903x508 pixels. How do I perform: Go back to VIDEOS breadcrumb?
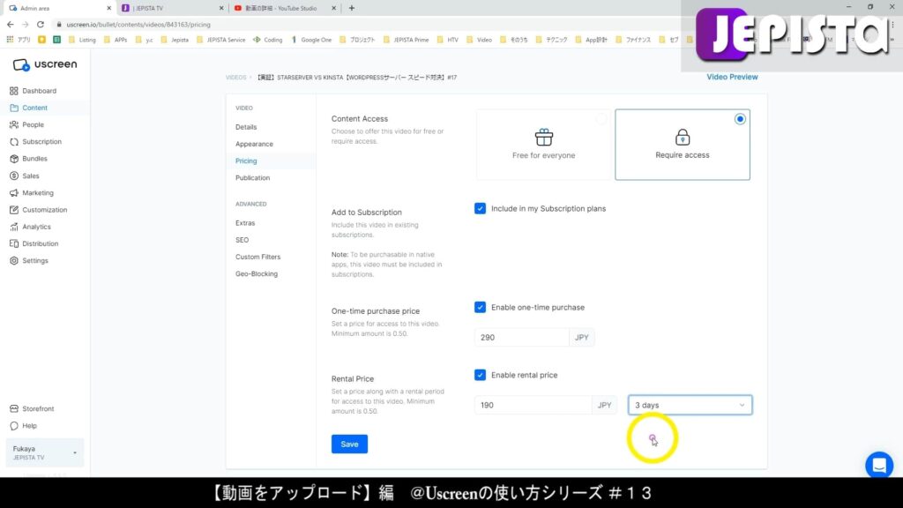(235, 78)
